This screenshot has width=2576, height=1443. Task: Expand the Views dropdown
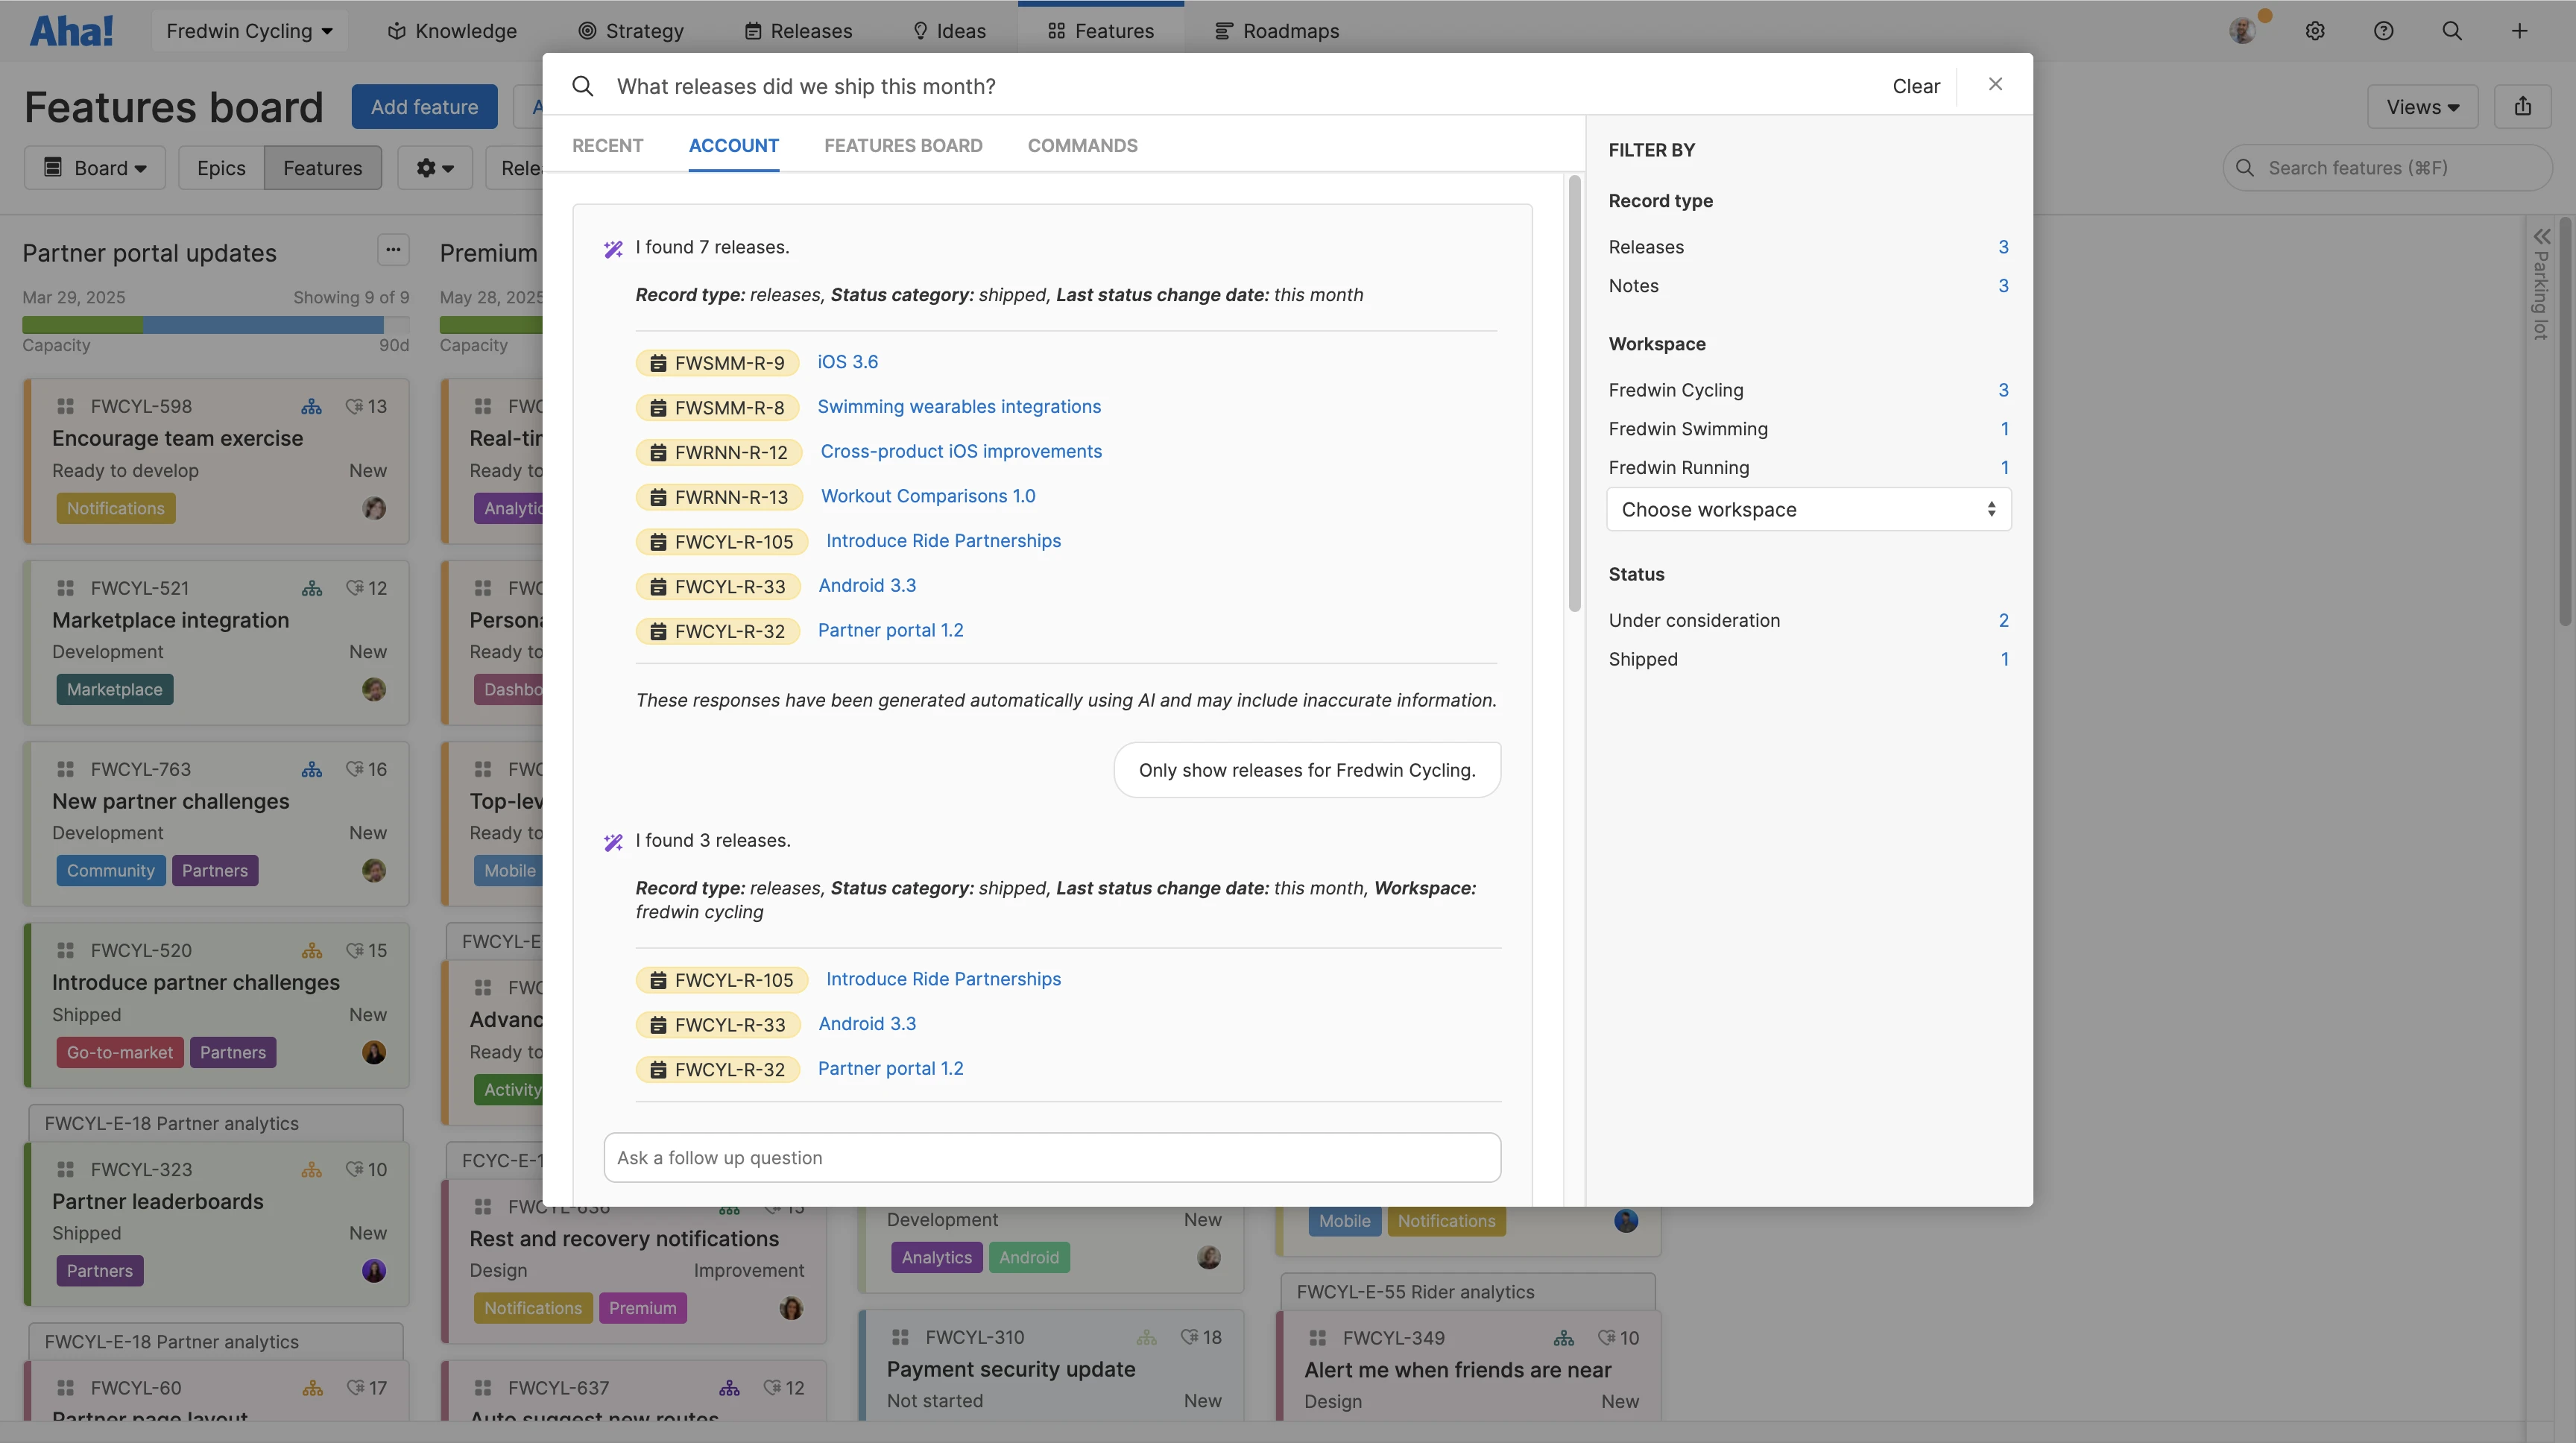click(2422, 107)
